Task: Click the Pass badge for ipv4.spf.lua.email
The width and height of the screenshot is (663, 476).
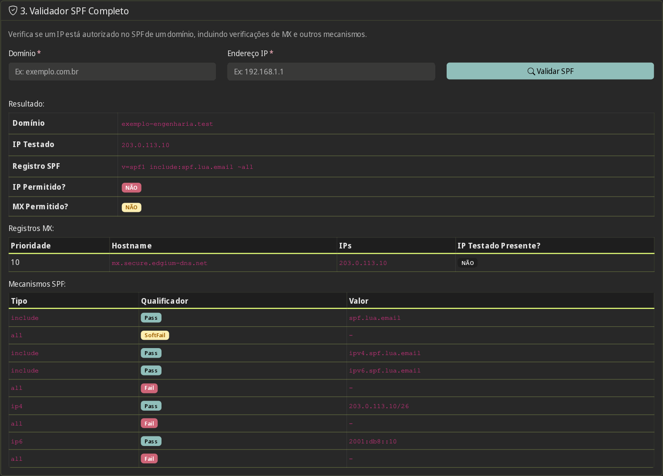Action: click(x=151, y=353)
